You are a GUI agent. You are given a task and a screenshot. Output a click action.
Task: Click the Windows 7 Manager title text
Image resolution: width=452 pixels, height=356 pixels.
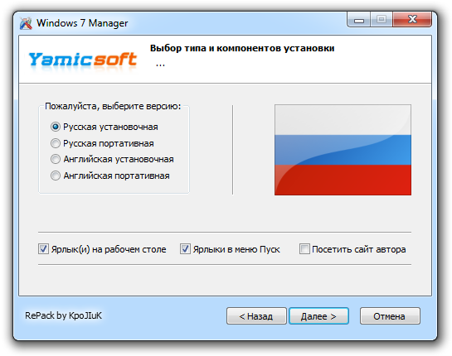82,23
